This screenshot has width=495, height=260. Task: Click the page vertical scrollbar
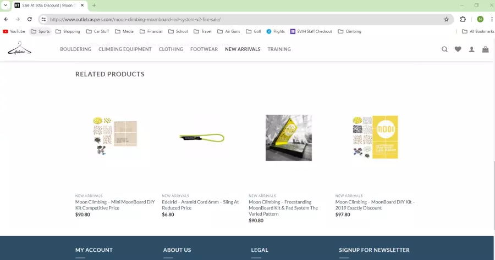pyautogui.click(x=493, y=195)
